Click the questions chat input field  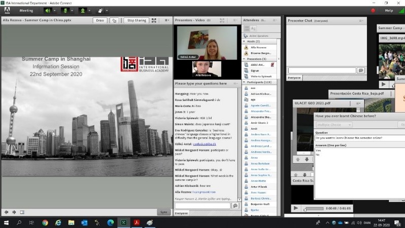pos(203,206)
